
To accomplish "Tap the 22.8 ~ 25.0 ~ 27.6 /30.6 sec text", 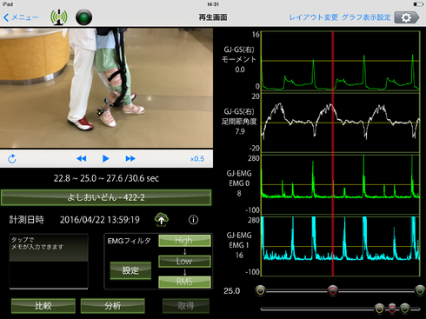I will (x=106, y=178).
